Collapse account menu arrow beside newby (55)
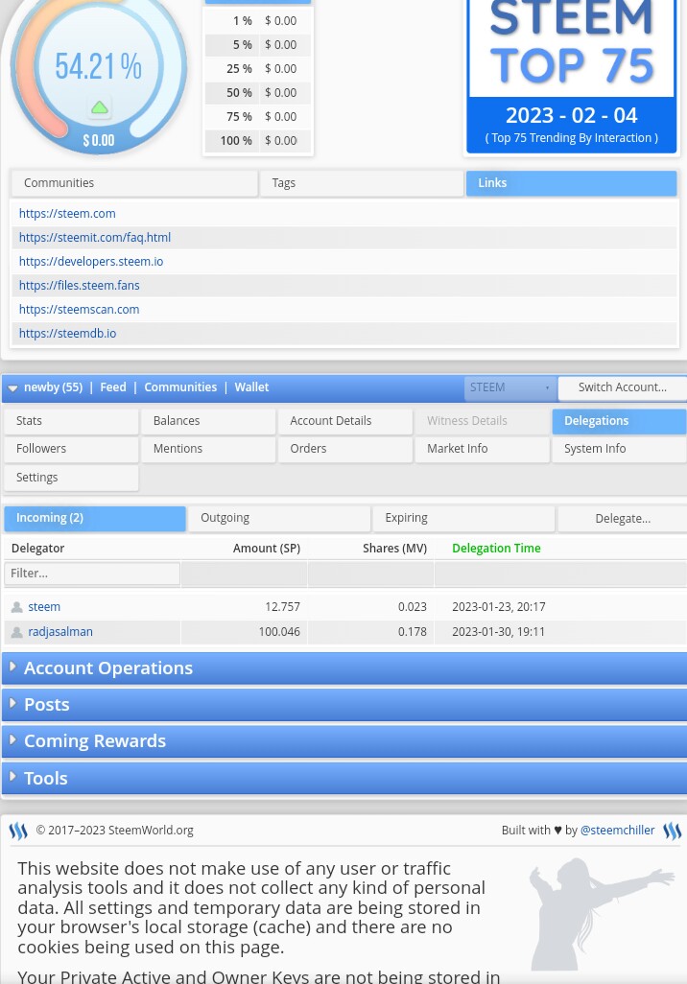The width and height of the screenshot is (687, 984). point(12,388)
